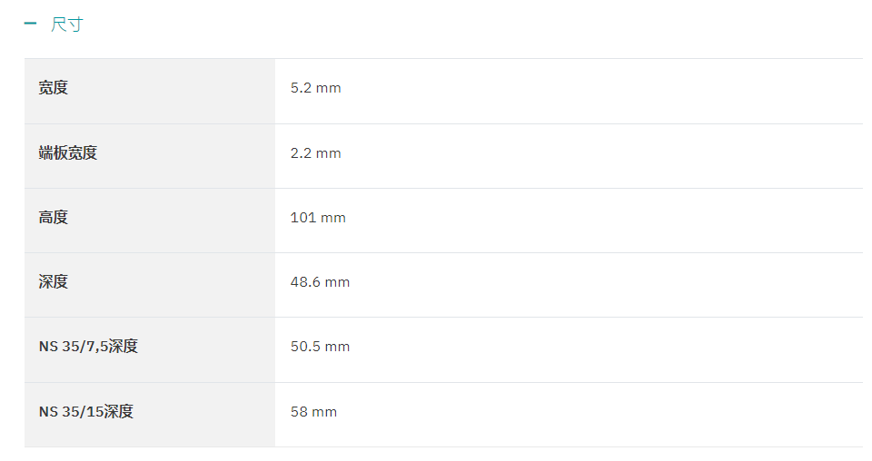Viewport: 872px width, 461px height.
Task: Click the 宽度 table row
Action: point(444,91)
